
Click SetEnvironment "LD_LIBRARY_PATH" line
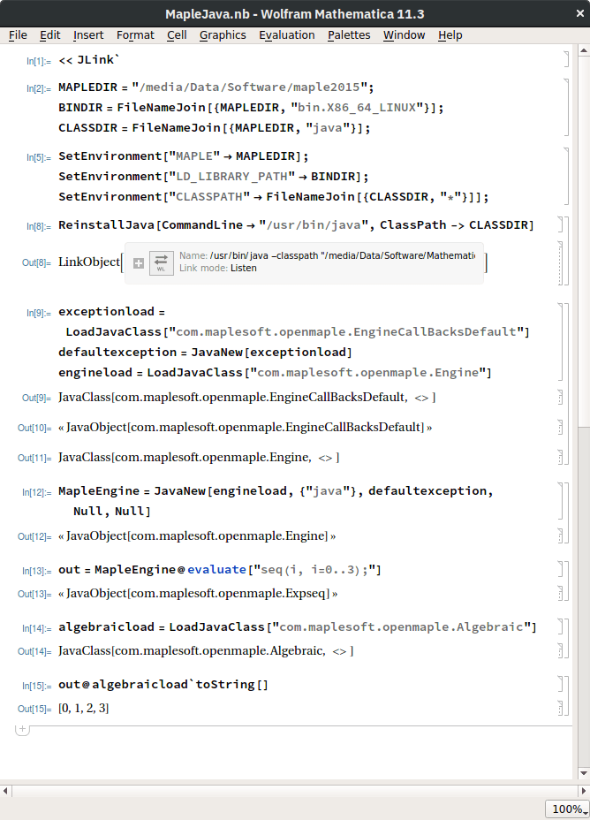213,176
